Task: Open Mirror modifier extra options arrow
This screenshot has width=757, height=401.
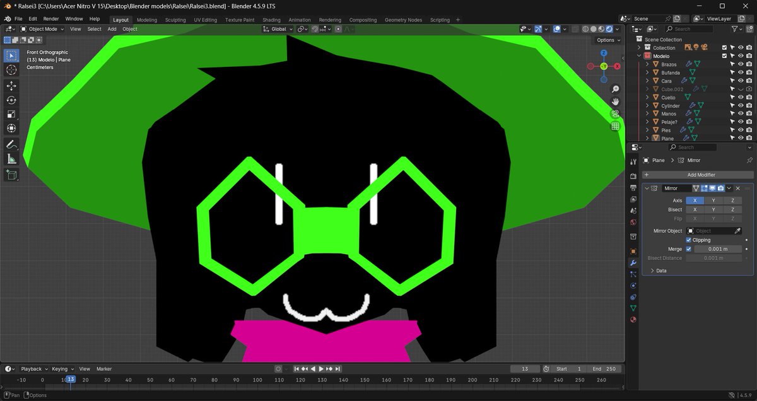Action: point(729,188)
